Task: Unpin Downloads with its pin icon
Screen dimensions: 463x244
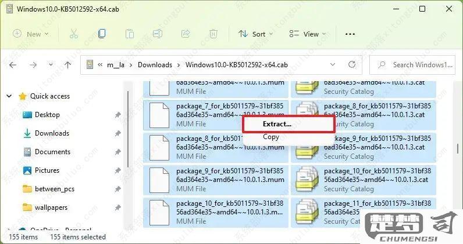Action: coord(117,134)
